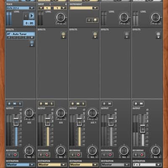Click the recording E button on Instrument track
Screen dimensions: 168x168
coord(73,155)
